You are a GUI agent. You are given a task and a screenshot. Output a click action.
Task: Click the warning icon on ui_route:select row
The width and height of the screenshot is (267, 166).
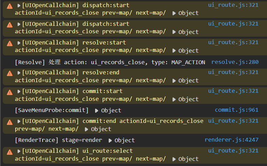[x=10, y=152]
